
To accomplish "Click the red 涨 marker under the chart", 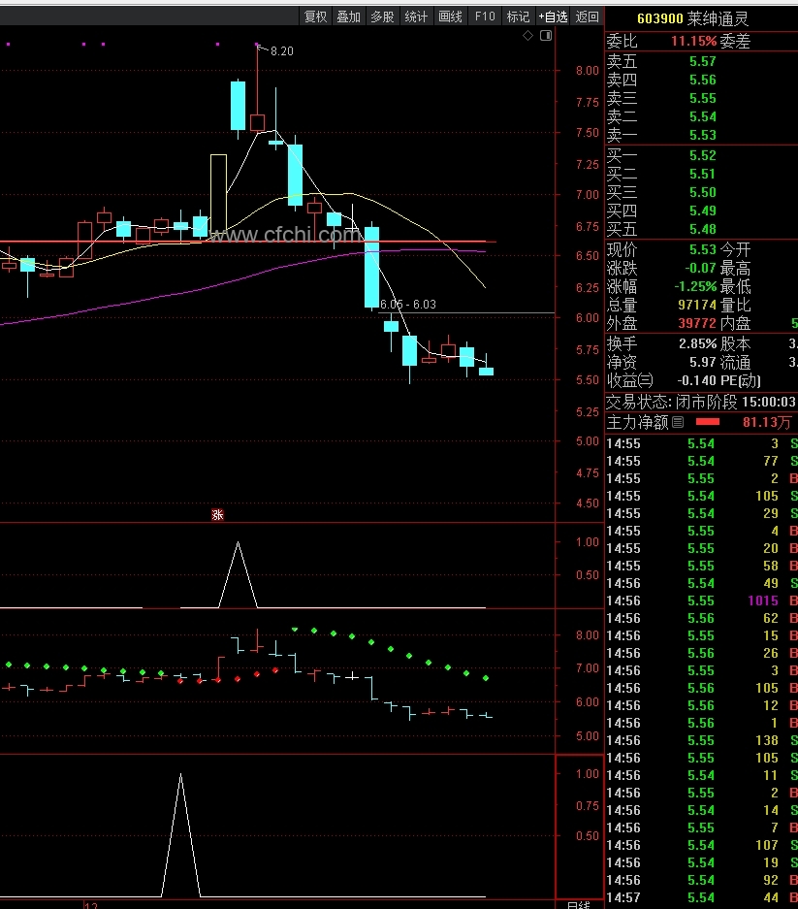I will [x=217, y=515].
